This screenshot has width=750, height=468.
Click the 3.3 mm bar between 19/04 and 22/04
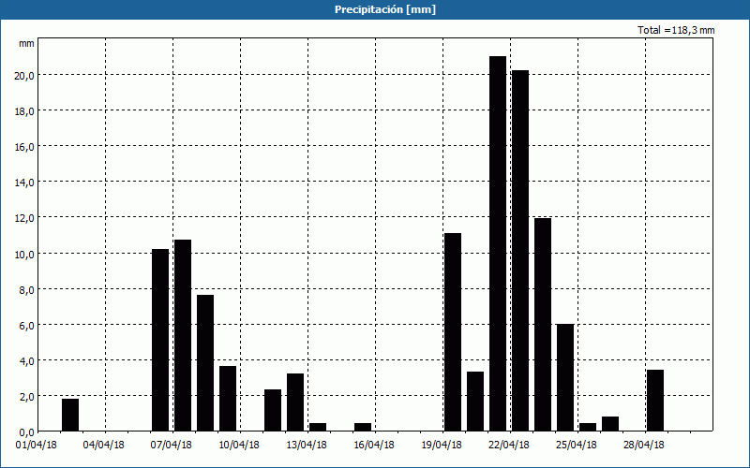[x=475, y=402]
